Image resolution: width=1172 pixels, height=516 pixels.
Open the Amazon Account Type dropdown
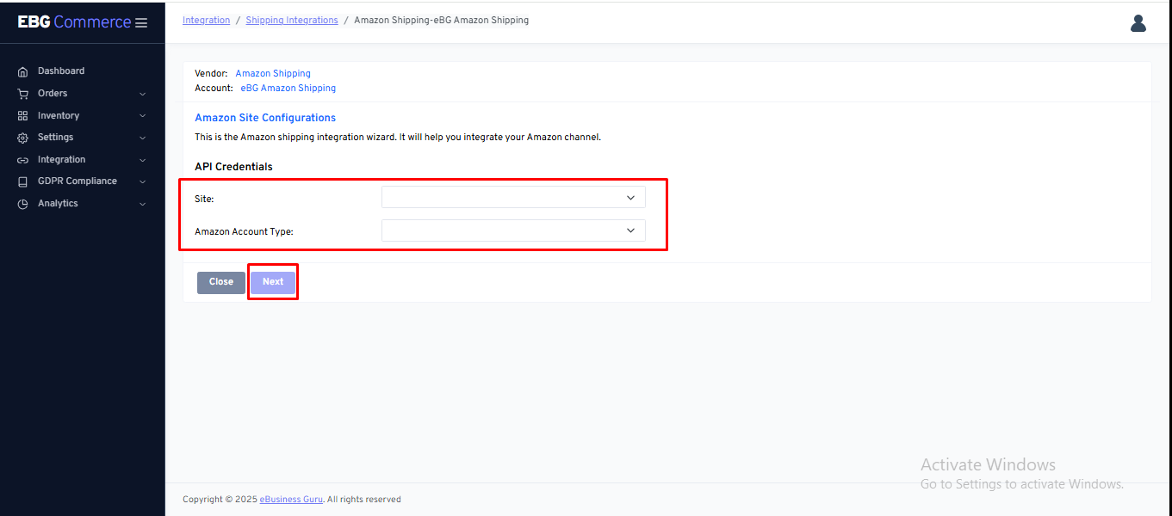point(513,230)
